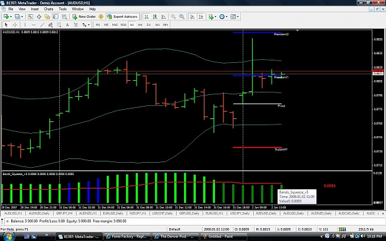Switch to line chart display
386x241 pixels.
click(164, 17)
